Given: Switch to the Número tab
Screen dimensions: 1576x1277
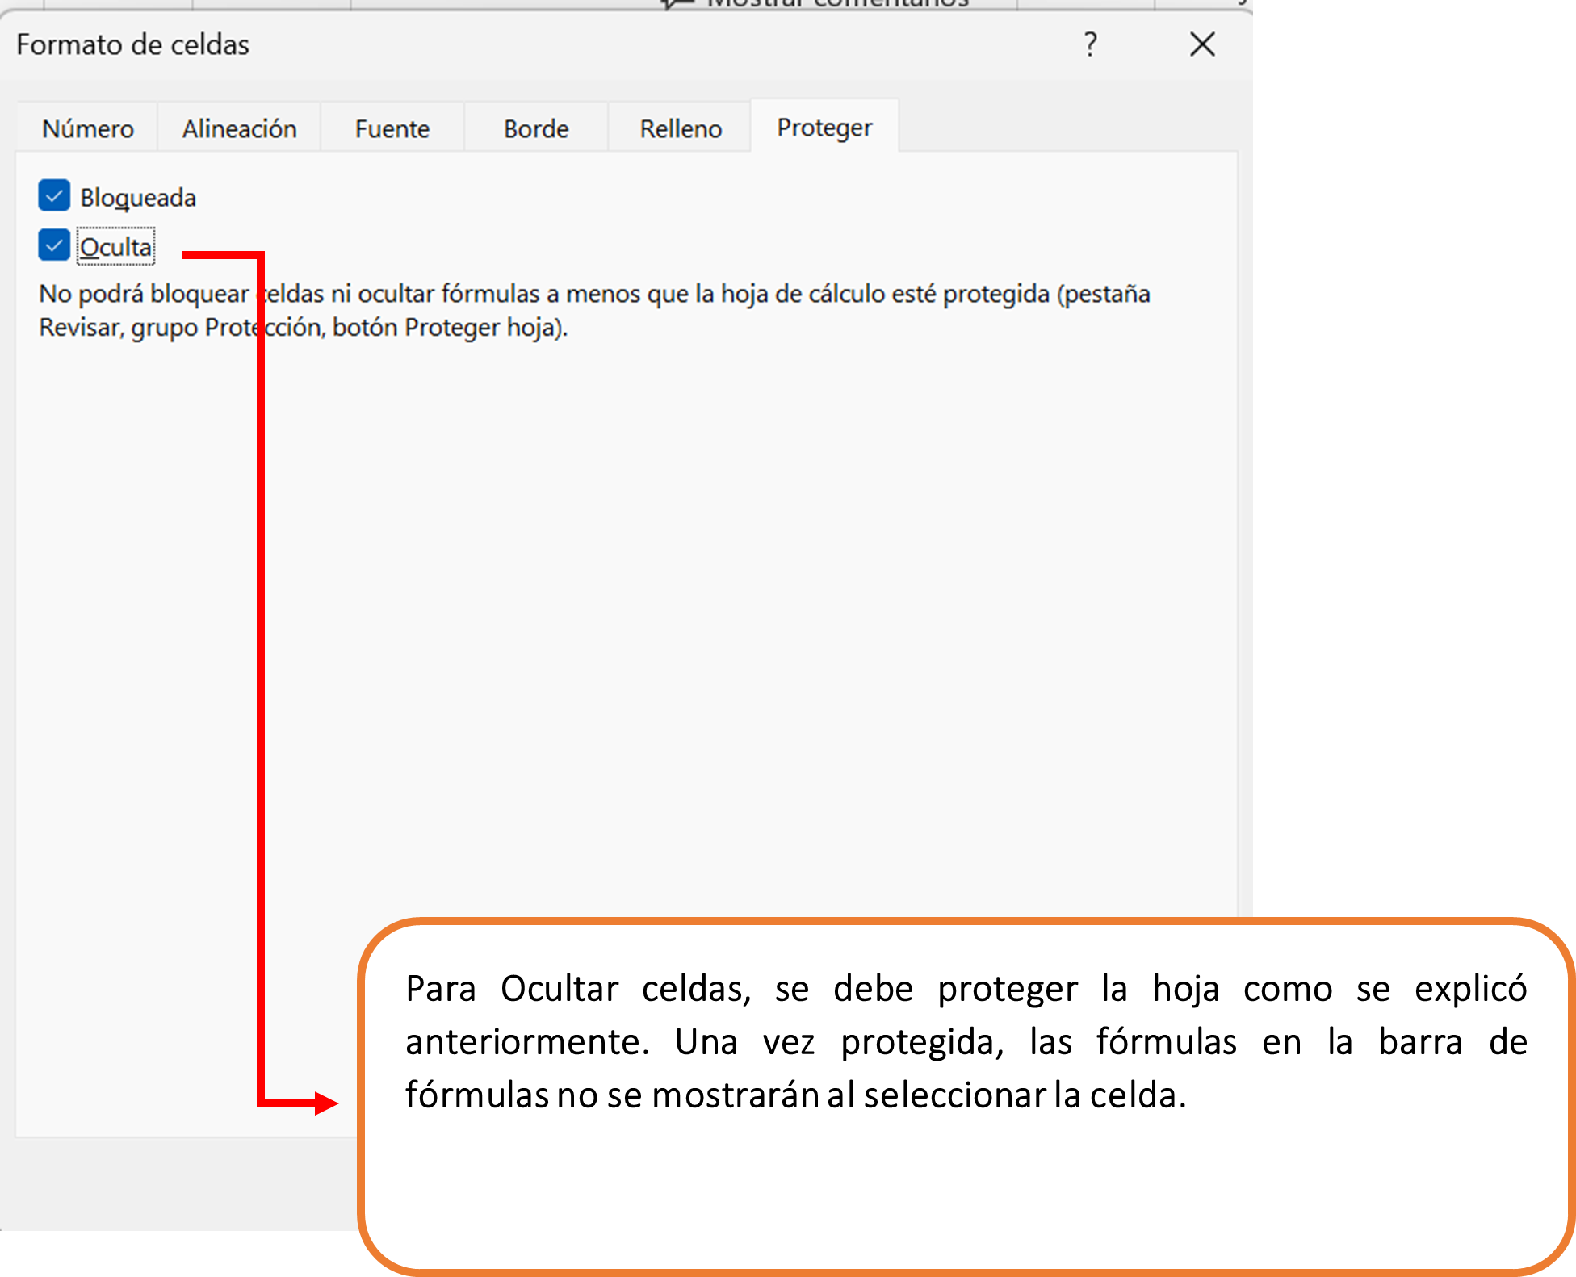Looking at the screenshot, I should (88, 128).
